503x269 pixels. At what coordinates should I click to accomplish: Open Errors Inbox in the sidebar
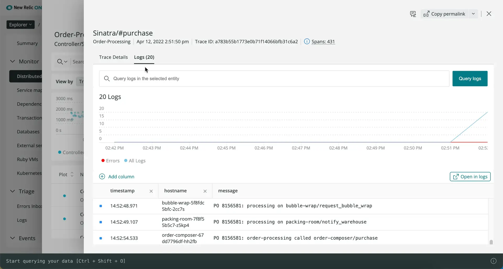(x=29, y=206)
